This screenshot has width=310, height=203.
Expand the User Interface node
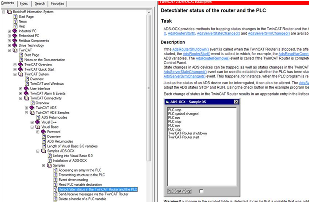[x=21, y=89]
